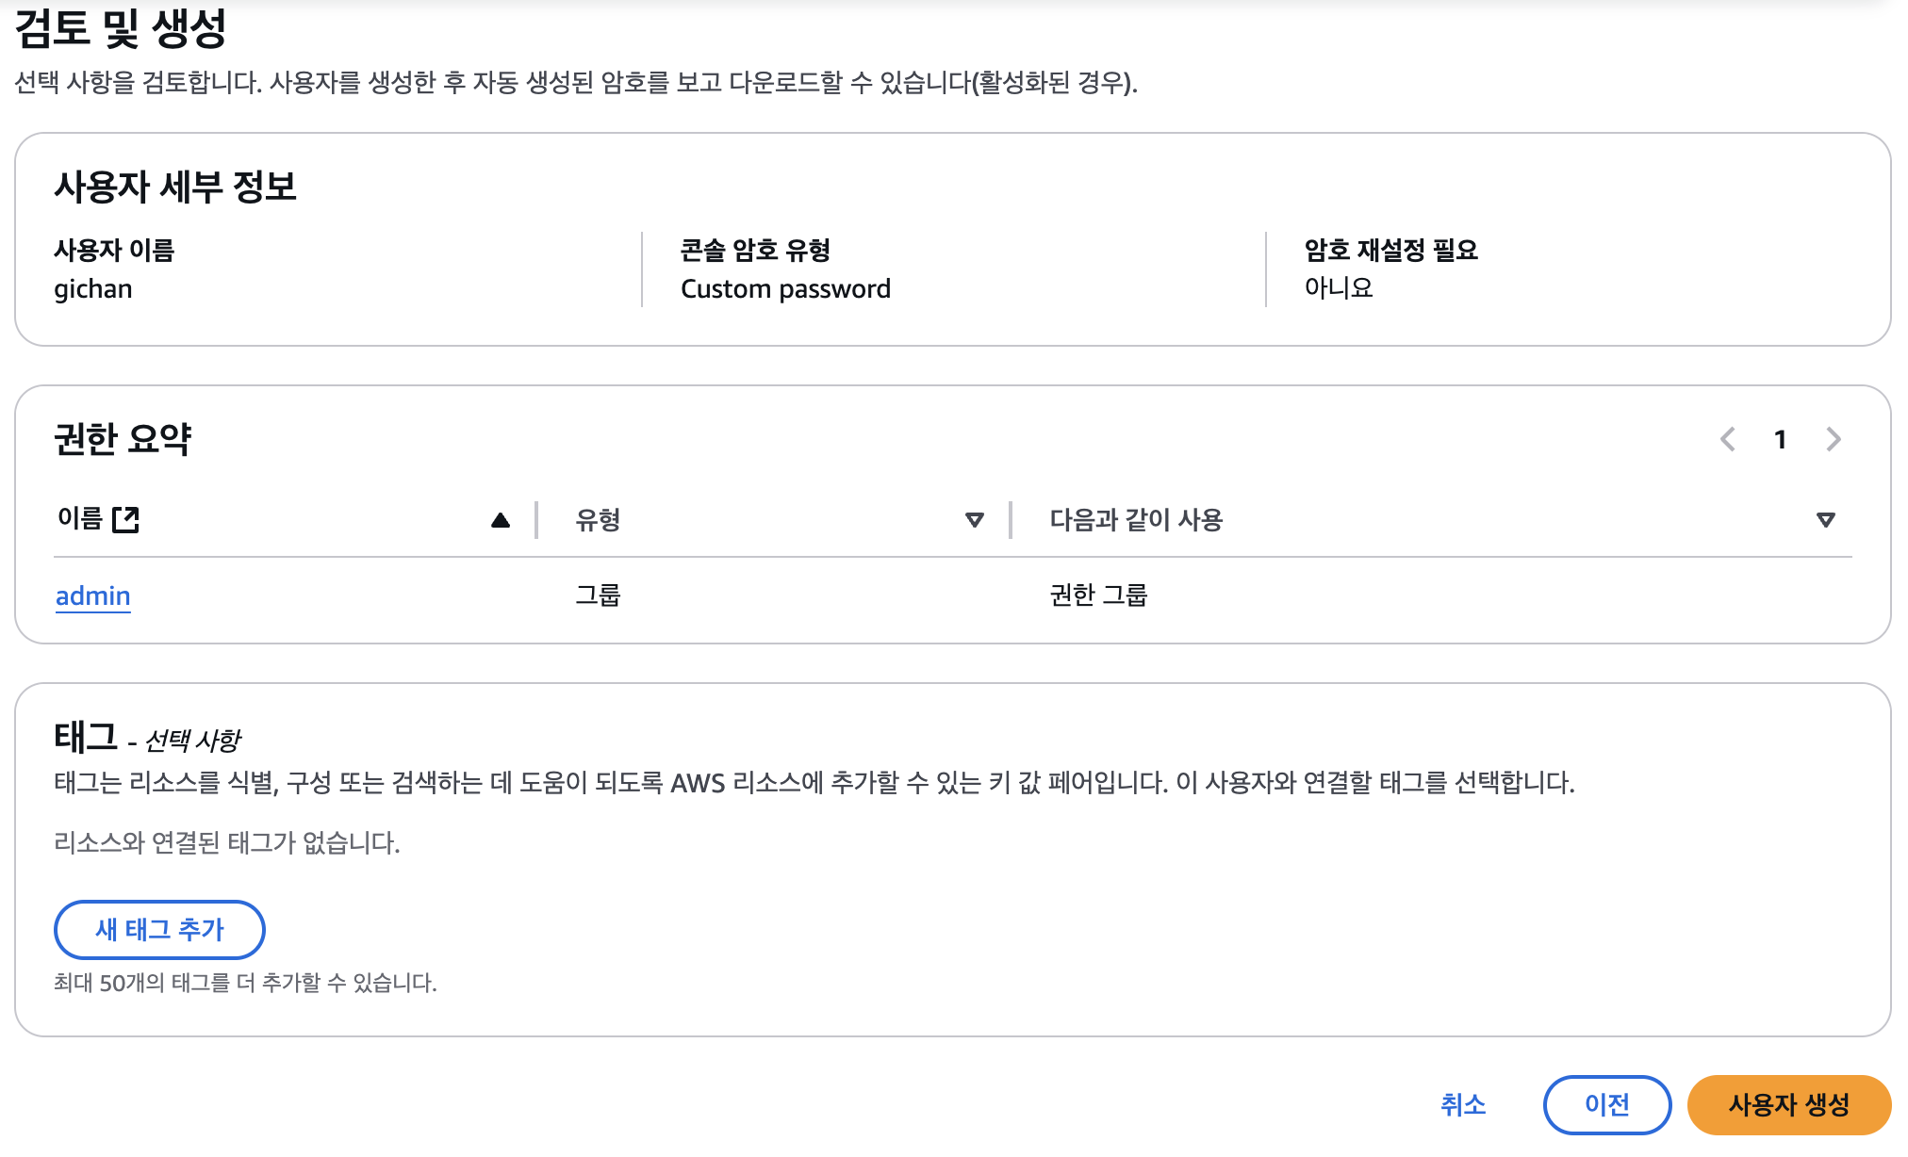Viewport: 1908px width, 1157px height.
Task: Click the 다음과 같이 사용 header label
Action: 1136,520
